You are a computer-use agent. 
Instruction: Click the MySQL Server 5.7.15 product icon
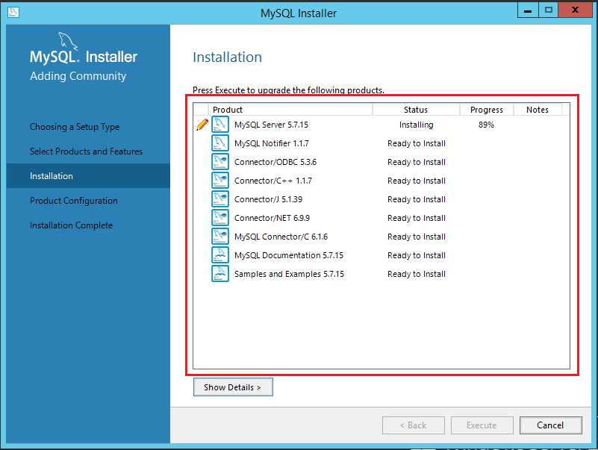[220, 125]
